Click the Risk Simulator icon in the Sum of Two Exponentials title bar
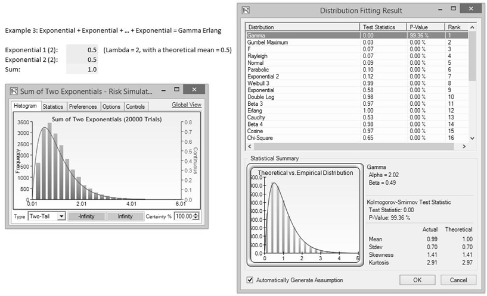Image resolution: width=487 pixels, height=296 pixels. click(14, 91)
